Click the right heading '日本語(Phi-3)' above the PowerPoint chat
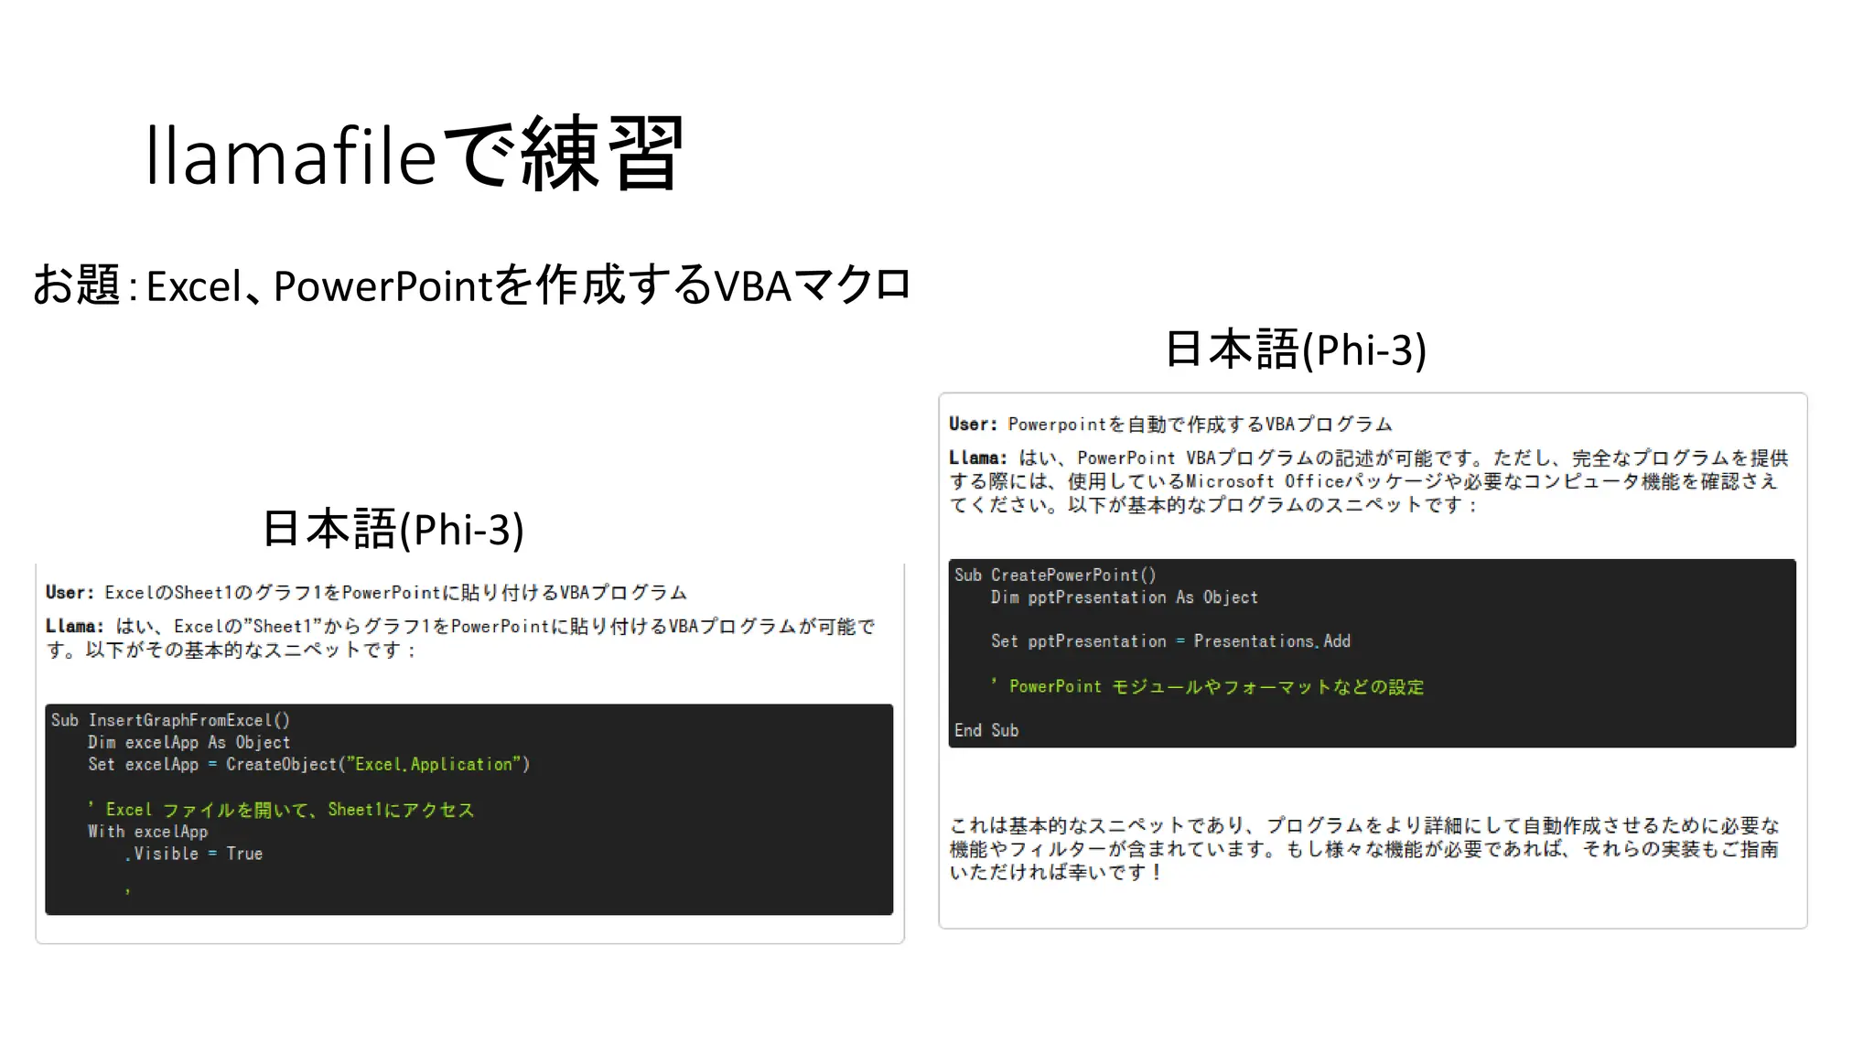 click(x=1295, y=350)
